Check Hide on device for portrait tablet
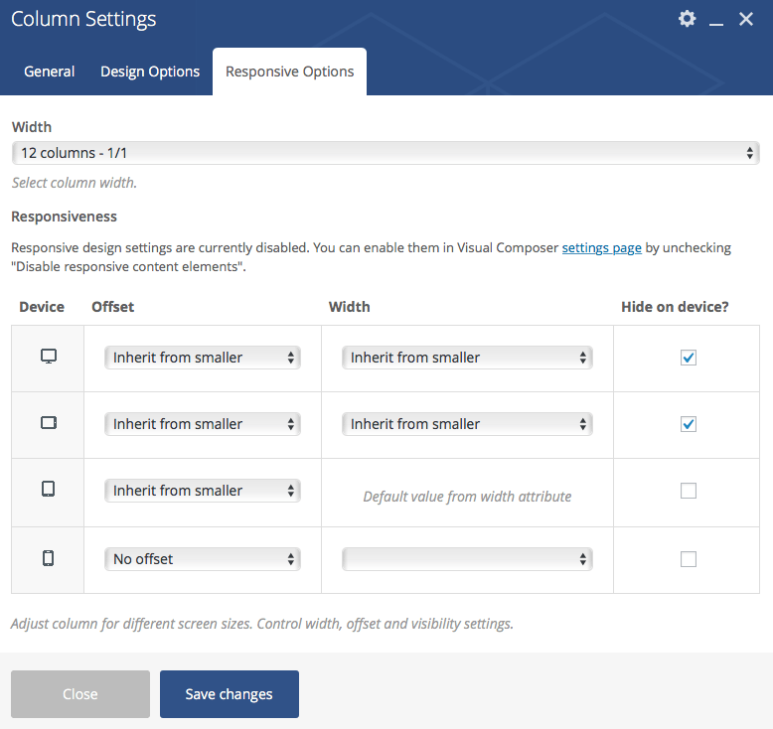773x729 pixels. (689, 491)
